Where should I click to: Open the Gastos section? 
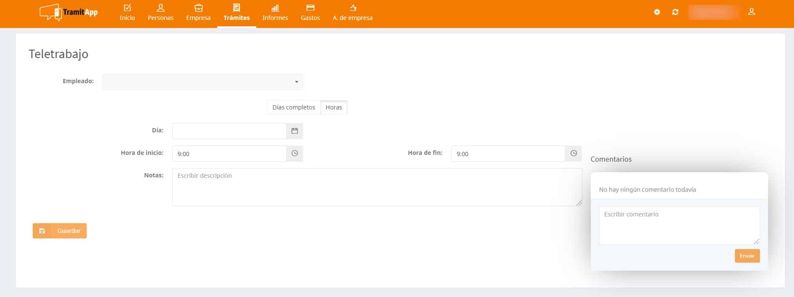[310, 13]
